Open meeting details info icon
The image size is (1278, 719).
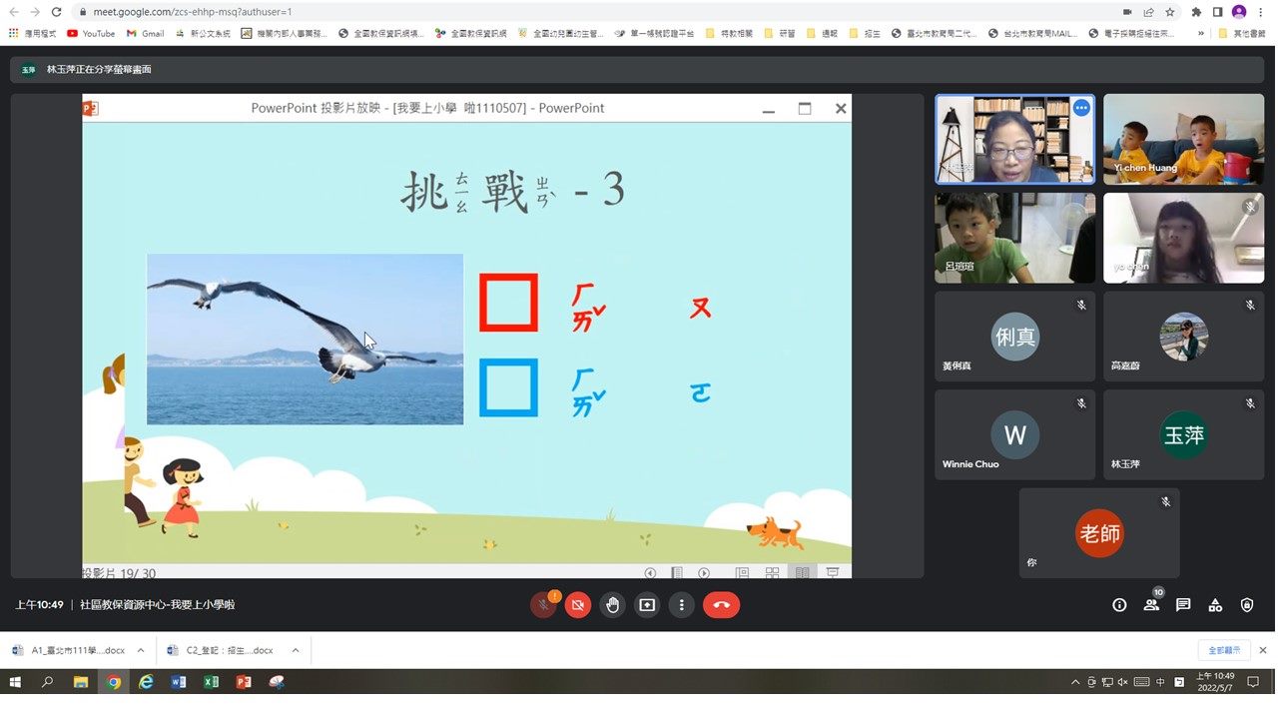coord(1119,605)
